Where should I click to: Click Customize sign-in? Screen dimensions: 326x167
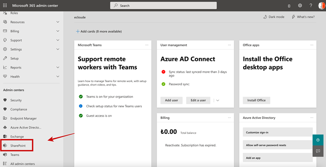click(x=278, y=132)
